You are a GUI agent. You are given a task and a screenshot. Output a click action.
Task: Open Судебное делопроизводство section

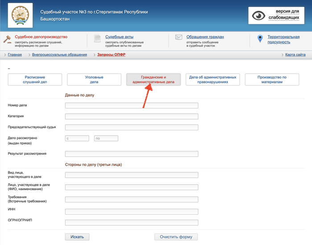(41, 37)
